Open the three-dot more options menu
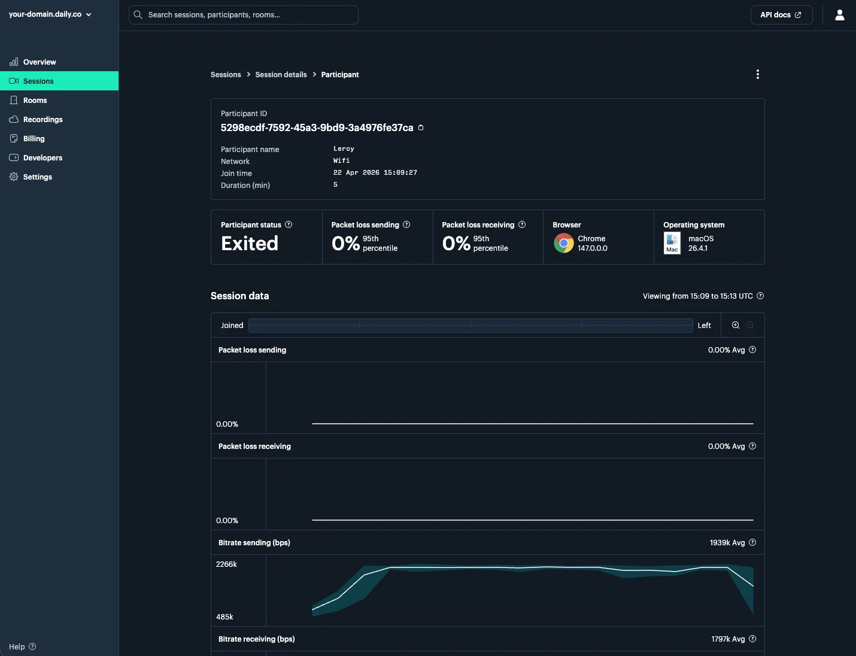Viewport: 856px width, 656px height. pos(758,74)
